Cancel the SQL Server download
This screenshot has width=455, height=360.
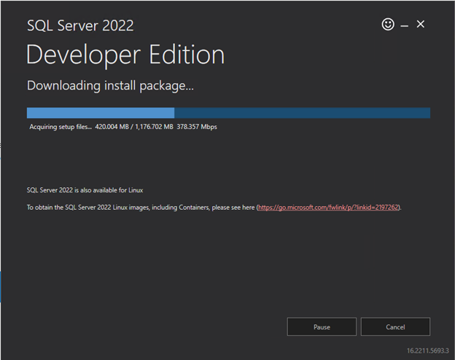(395, 326)
